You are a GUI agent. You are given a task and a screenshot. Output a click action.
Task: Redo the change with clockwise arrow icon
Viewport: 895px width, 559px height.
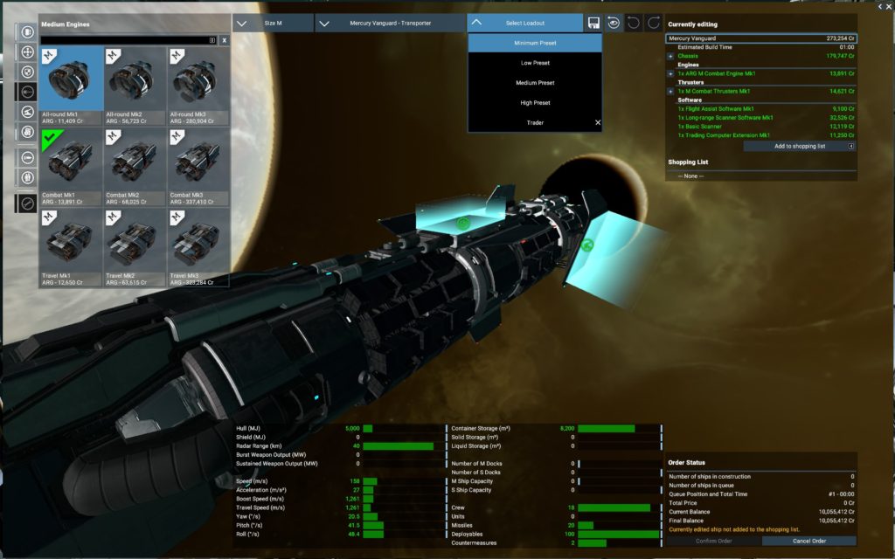click(x=653, y=23)
